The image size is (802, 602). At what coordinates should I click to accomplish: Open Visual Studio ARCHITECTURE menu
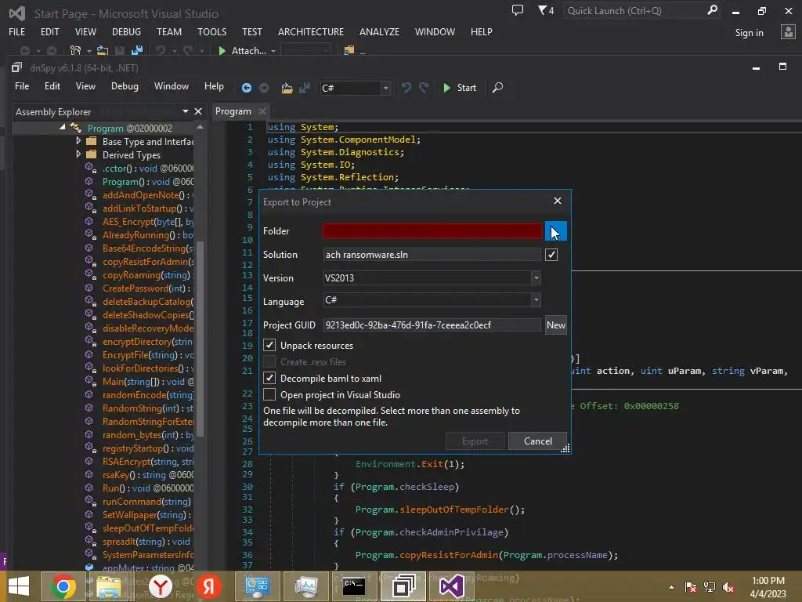point(311,31)
